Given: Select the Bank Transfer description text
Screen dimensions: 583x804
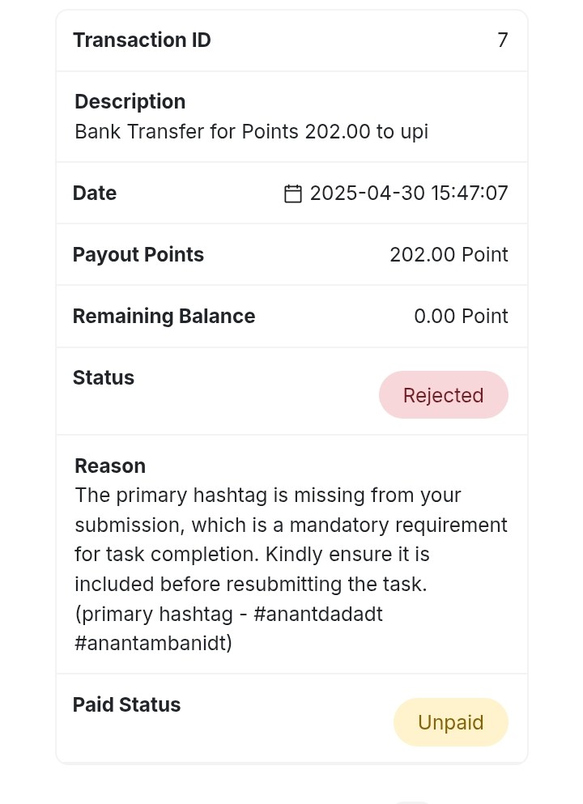Looking at the screenshot, I should tap(251, 132).
